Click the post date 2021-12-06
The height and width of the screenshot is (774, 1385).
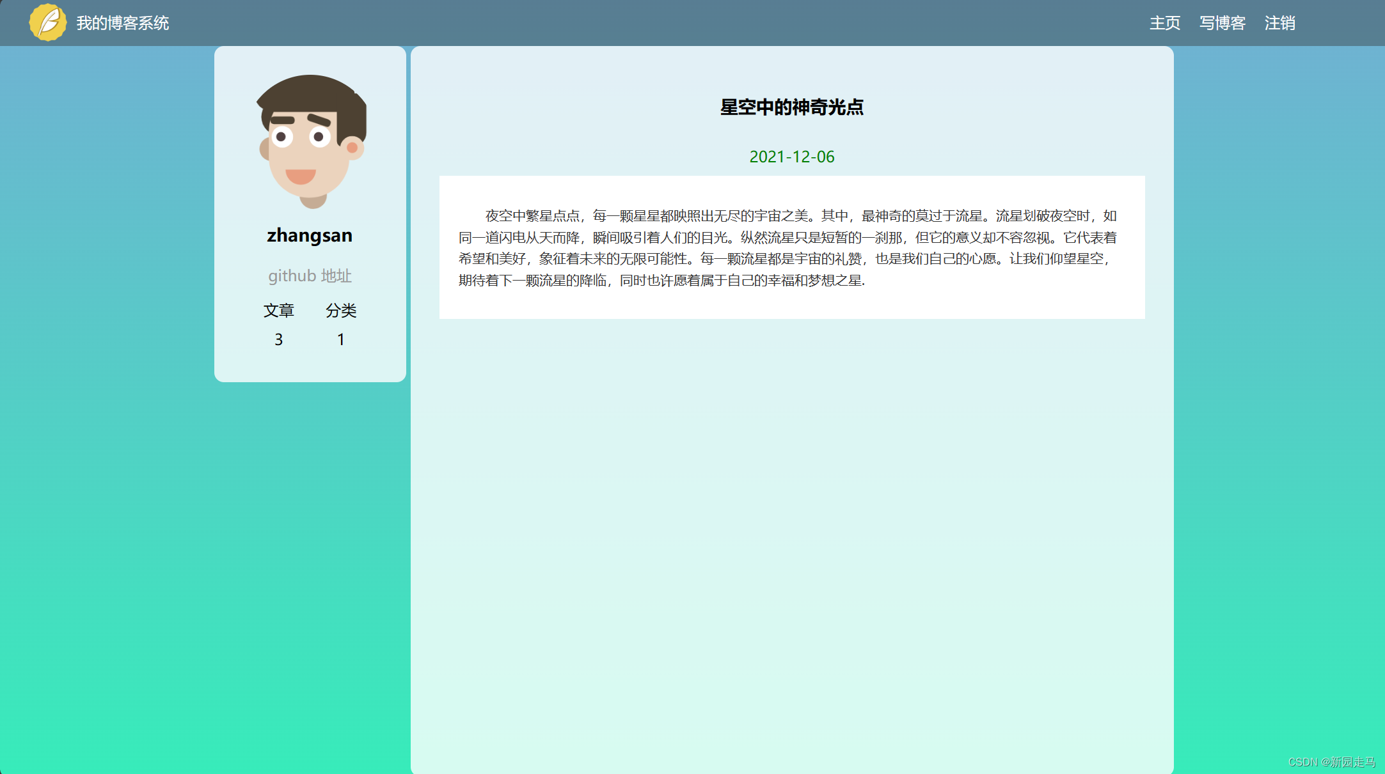(791, 157)
